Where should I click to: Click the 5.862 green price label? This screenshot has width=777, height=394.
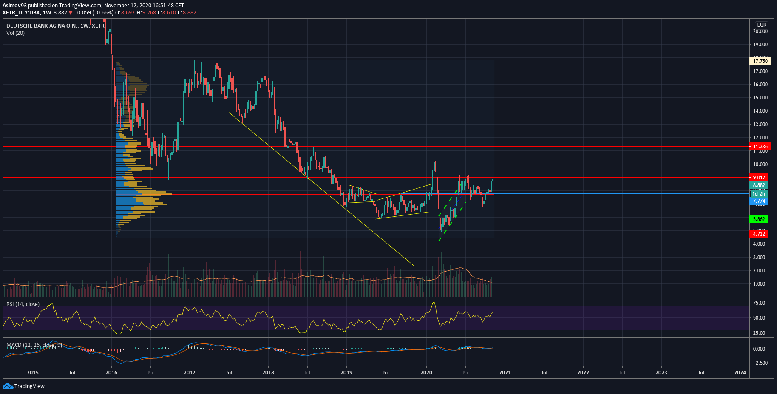pos(759,219)
